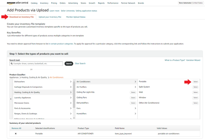The image size is (205, 139).
Task: Select Other (Air Conditioners) type
Action: [x=195, y=103]
